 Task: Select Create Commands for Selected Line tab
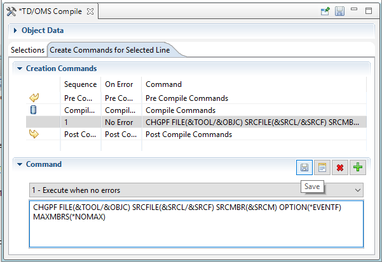110,49
